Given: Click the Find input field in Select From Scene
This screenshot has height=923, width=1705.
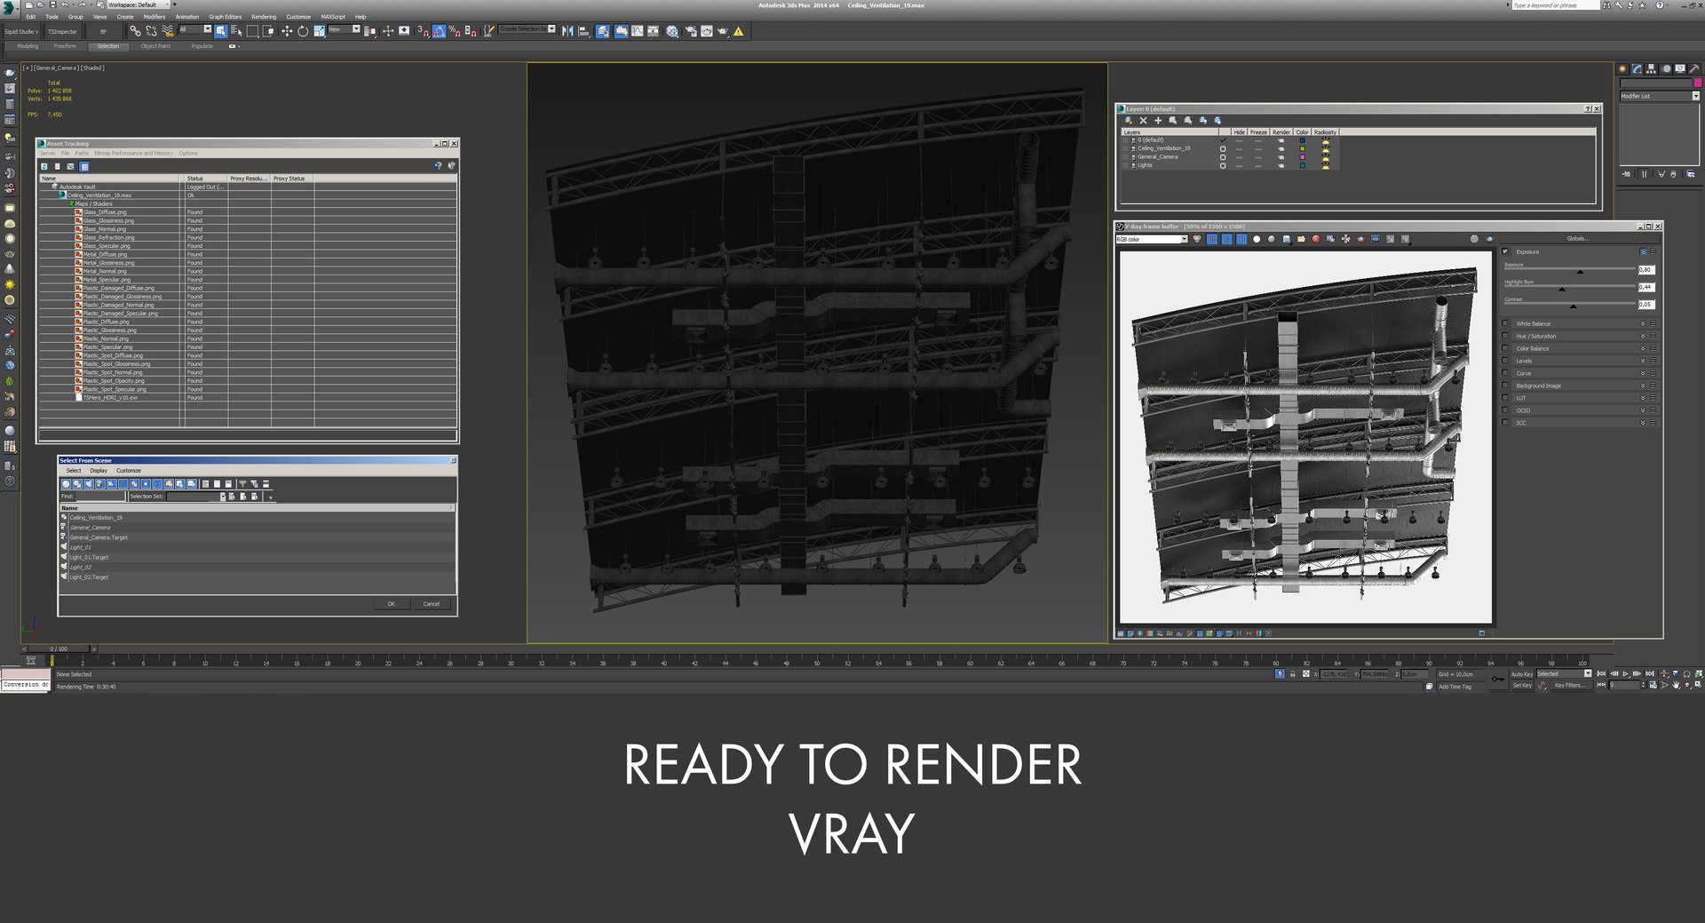Looking at the screenshot, I should (x=100, y=497).
